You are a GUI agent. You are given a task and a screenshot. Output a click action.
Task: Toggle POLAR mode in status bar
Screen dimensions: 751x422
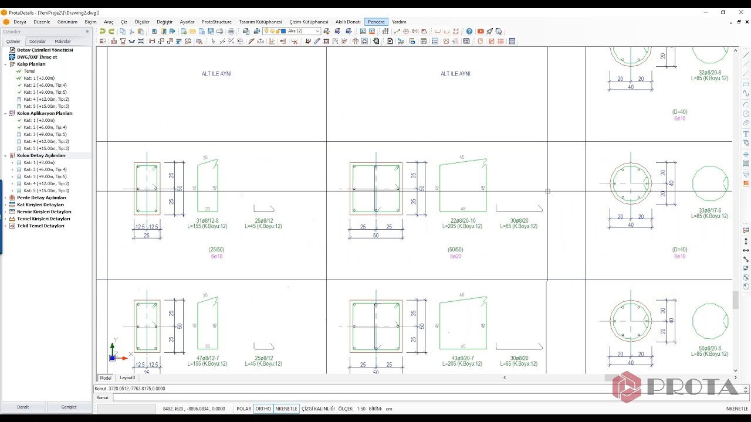tap(244, 409)
